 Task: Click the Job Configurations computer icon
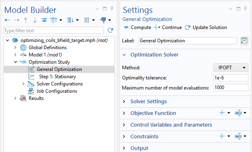[31, 91]
